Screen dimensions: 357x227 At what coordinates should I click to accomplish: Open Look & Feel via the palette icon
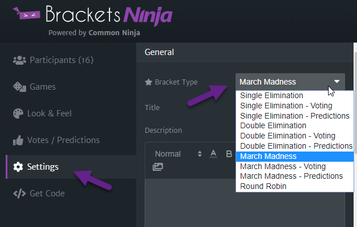click(x=18, y=113)
